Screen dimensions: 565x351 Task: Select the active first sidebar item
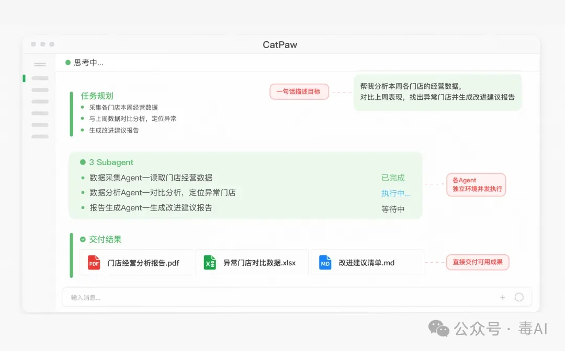40,78
